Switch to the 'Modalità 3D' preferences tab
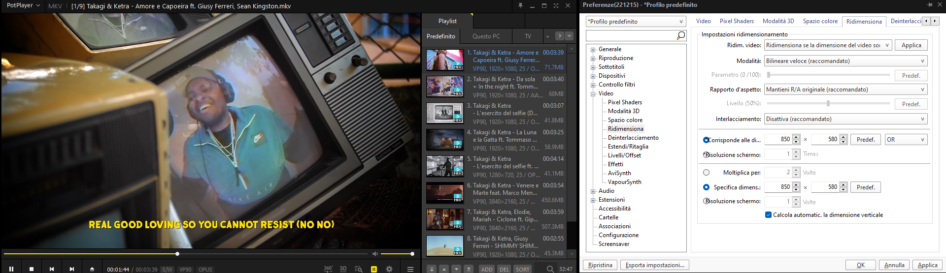 pyautogui.click(x=778, y=21)
